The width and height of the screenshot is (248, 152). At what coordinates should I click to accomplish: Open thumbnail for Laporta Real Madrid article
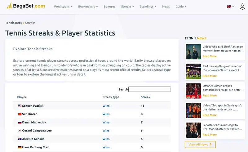click(x=193, y=130)
